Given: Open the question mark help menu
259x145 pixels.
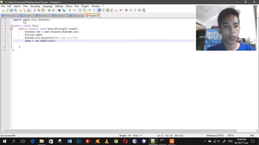Looking at the screenshot, I should point(103,6).
